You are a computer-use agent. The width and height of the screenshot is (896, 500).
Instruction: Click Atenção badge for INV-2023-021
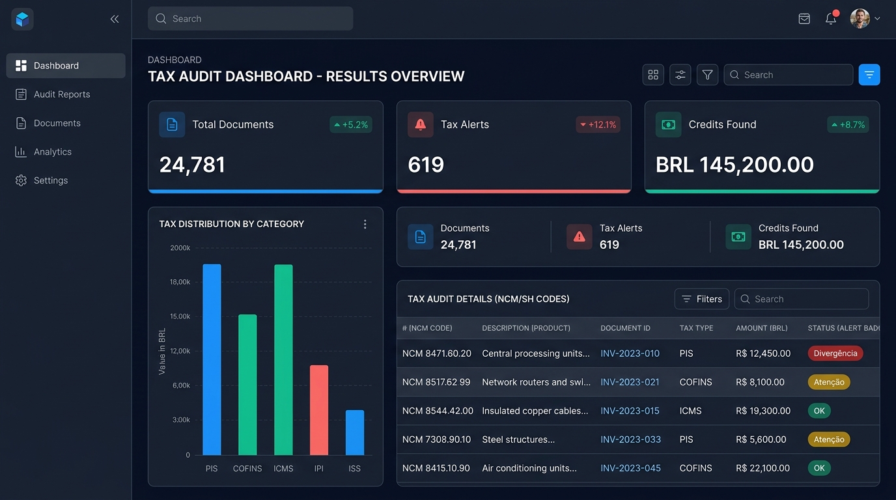pyautogui.click(x=829, y=382)
